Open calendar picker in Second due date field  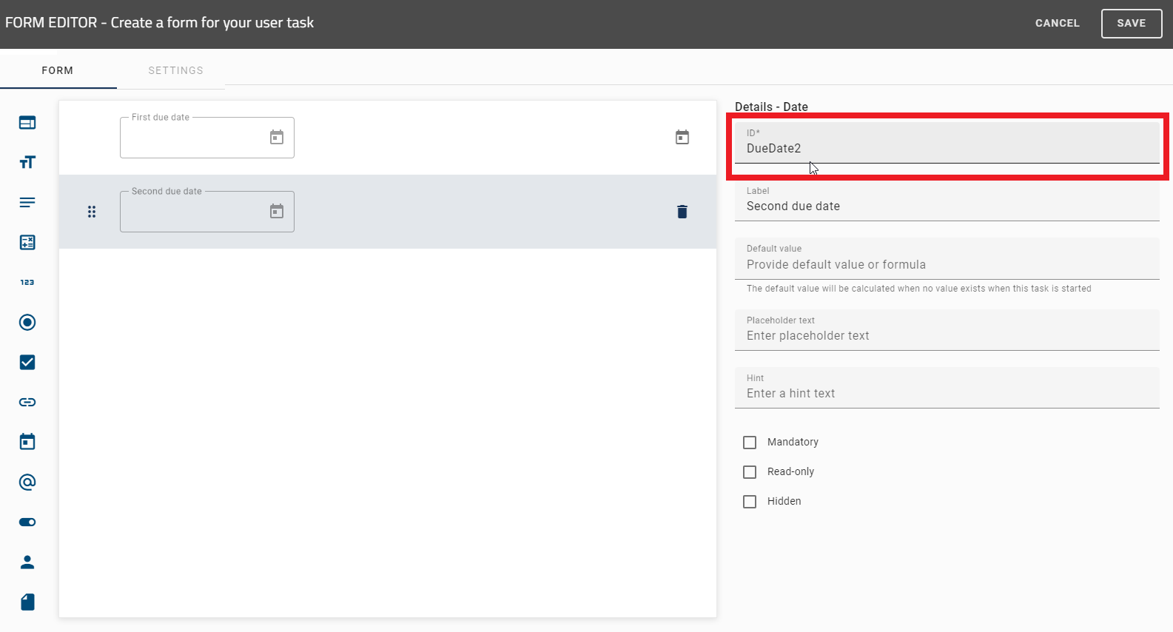(x=277, y=212)
